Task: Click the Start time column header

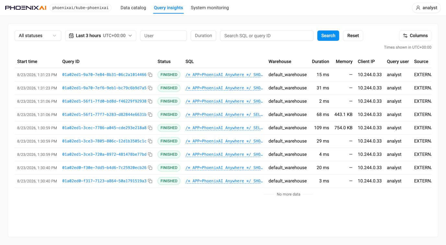Action: tap(27, 62)
